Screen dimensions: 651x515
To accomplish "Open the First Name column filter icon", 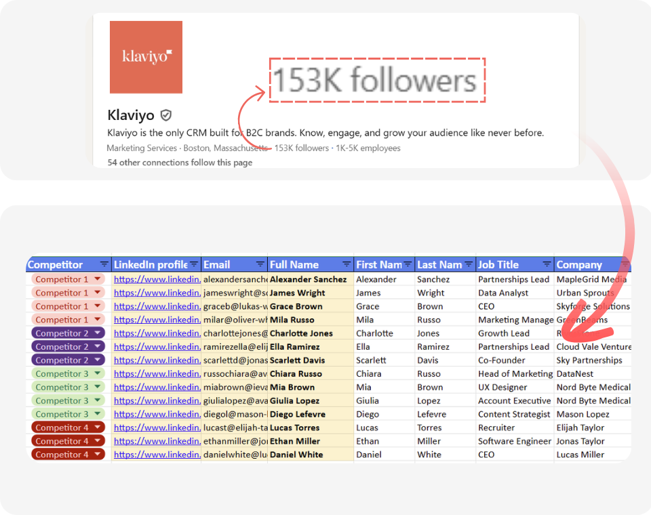I will (x=408, y=264).
